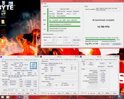Screen dimensions: 124x99
Task: Click the '4k benchmark complete' text
Action: point(103,20)
